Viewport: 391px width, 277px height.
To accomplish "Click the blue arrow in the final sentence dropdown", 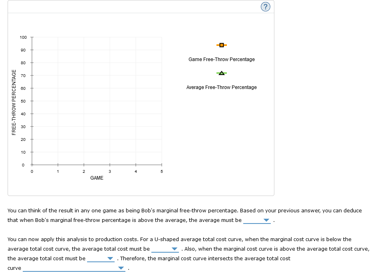I will (120, 268).
